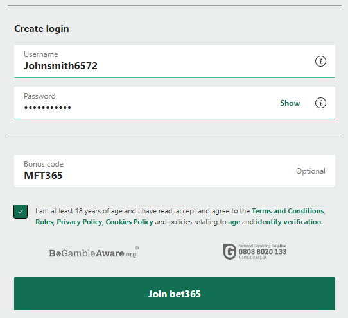Click the Password field info icon
The image size is (348, 318).
(320, 103)
